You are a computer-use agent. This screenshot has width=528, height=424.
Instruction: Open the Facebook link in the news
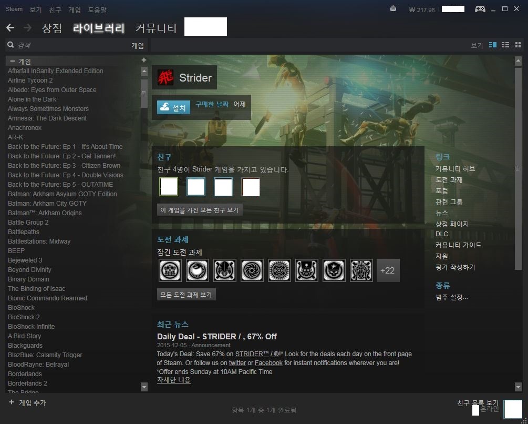(268, 363)
